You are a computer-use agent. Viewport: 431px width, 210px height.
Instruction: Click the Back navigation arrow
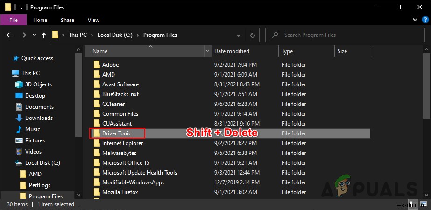(x=9, y=35)
